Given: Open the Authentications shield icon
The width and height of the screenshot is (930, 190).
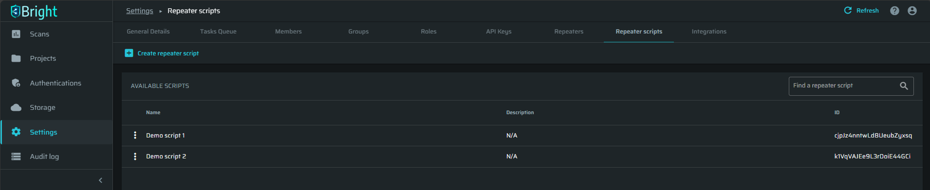Looking at the screenshot, I should [x=16, y=83].
